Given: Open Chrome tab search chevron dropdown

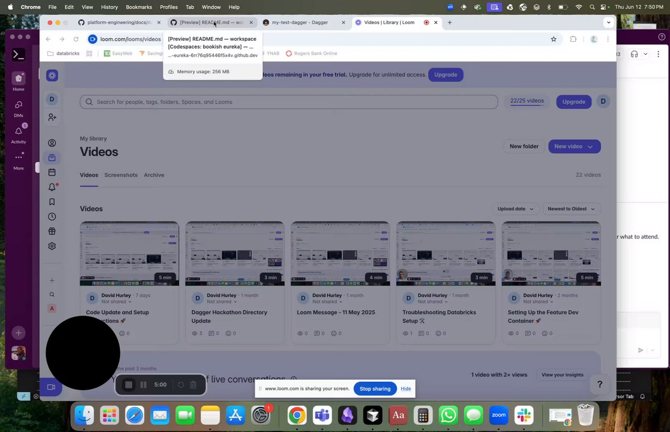Looking at the screenshot, I should (608, 22).
